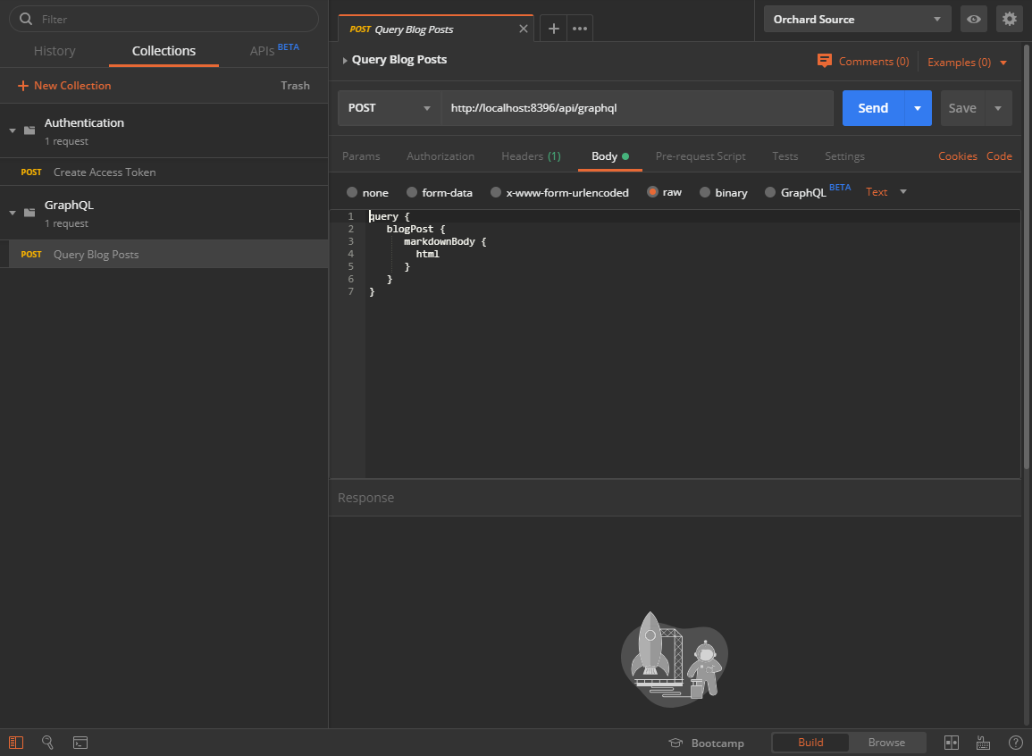
Task: Expand the Query Blog Posts request description triangle
Action: click(x=344, y=60)
